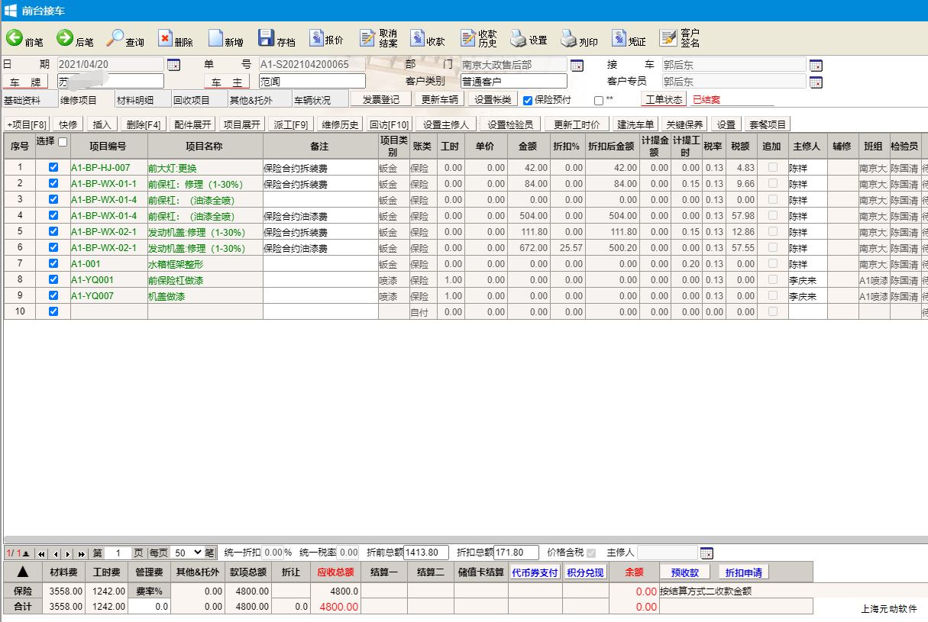Click the 新增 new document icon

click(x=215, y=39)
